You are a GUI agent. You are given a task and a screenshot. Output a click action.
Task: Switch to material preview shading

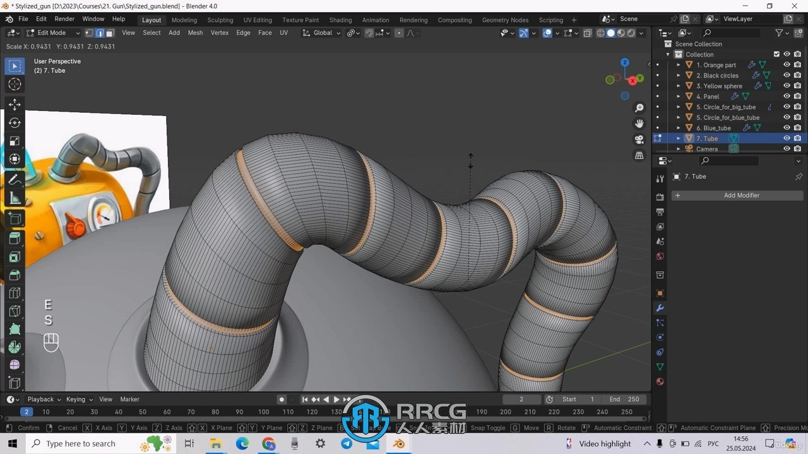click(x=621, y=33)
